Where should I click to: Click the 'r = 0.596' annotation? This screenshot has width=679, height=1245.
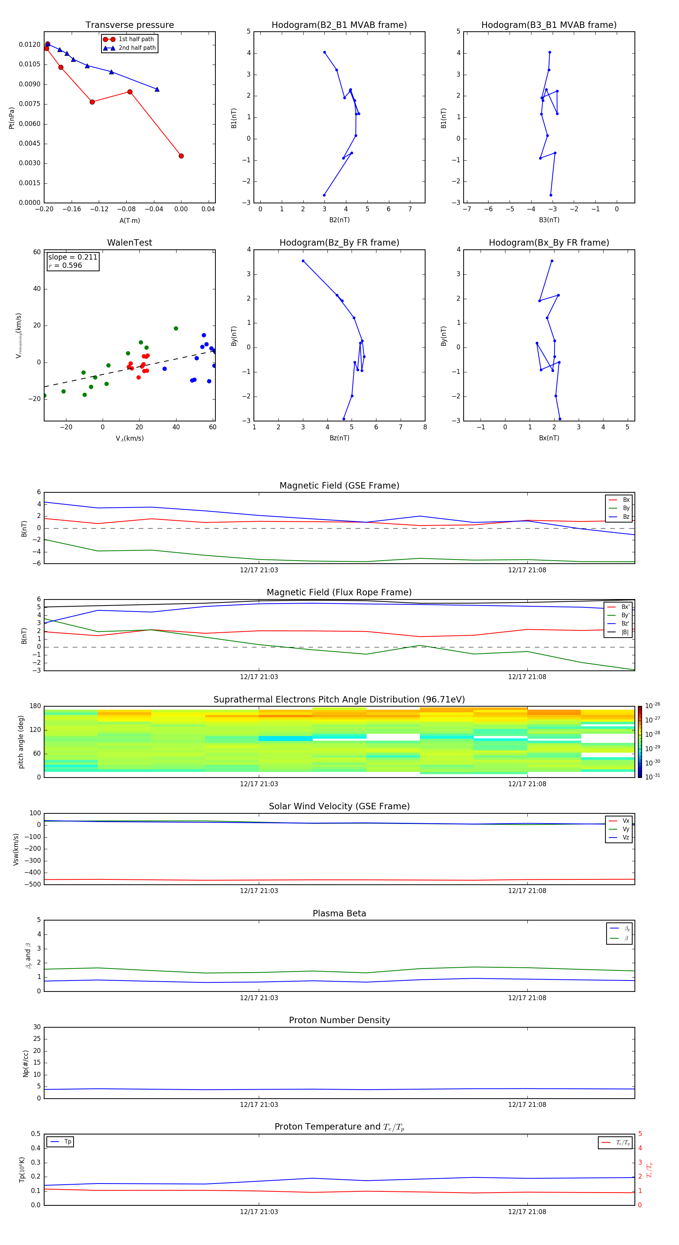65,265
